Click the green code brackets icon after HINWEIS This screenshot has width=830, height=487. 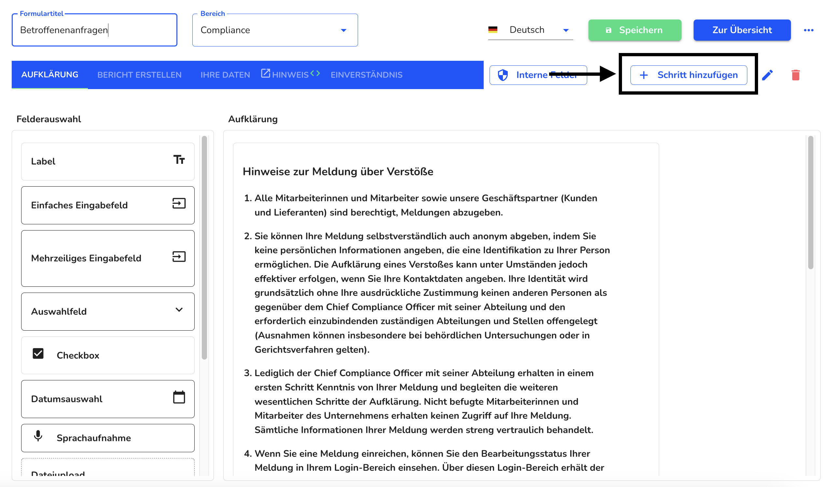click(x=315, y=73)
